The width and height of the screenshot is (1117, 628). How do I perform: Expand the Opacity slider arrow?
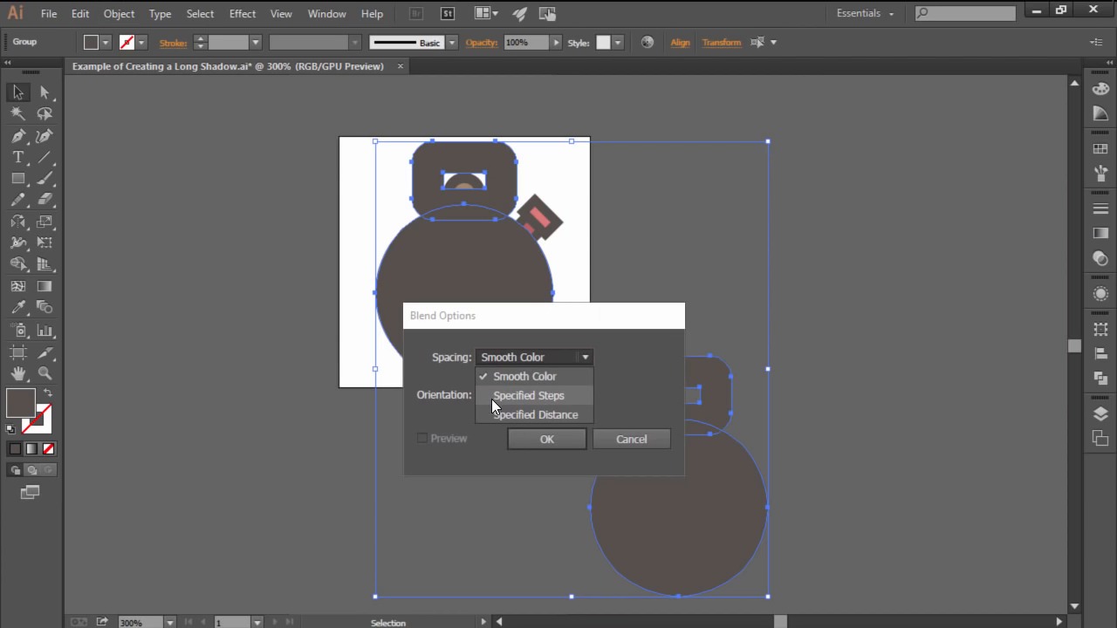pos(556,42)
